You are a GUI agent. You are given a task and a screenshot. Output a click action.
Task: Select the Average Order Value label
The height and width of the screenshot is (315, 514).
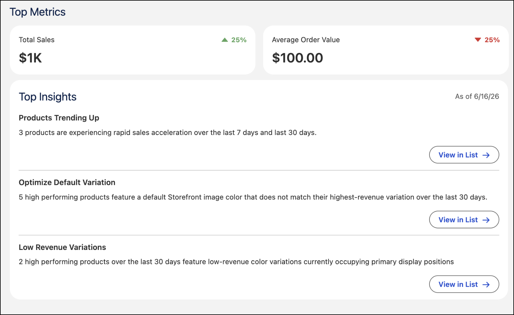[x=306, y=40]
